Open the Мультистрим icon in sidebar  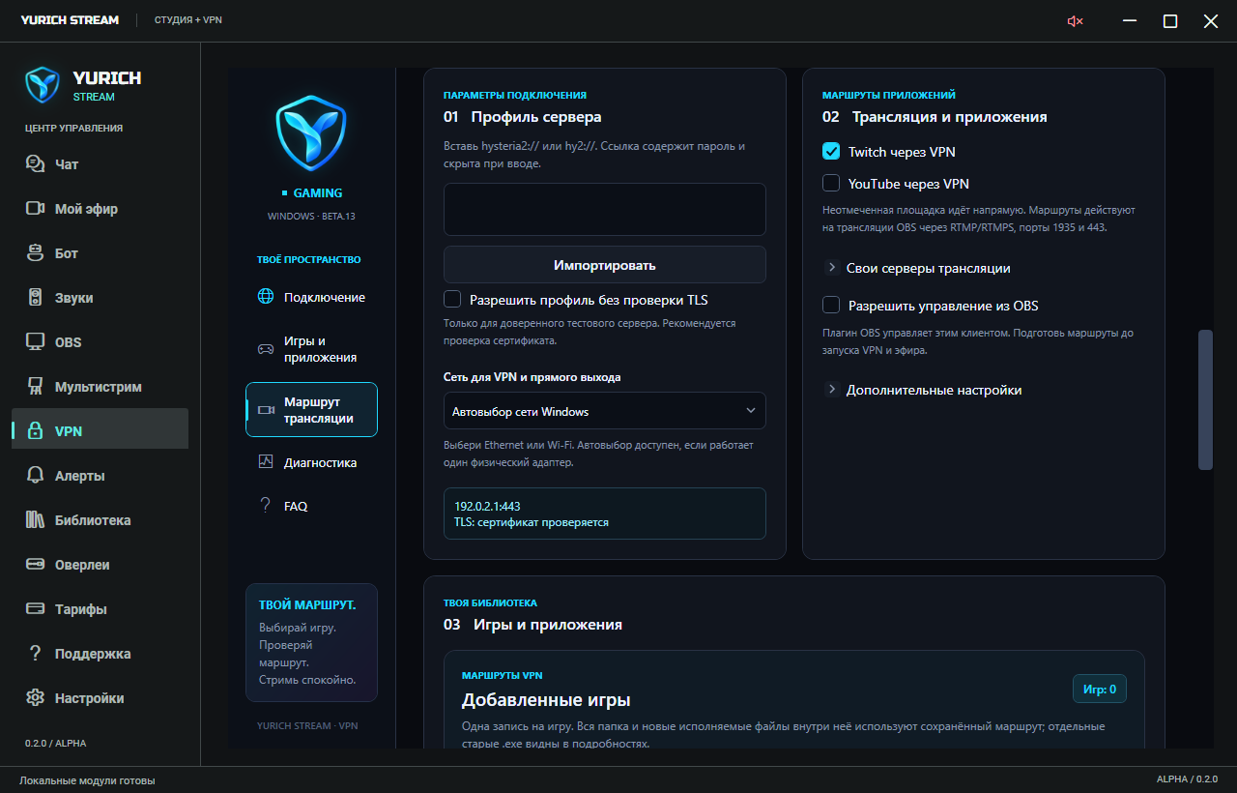click(36, 387)
